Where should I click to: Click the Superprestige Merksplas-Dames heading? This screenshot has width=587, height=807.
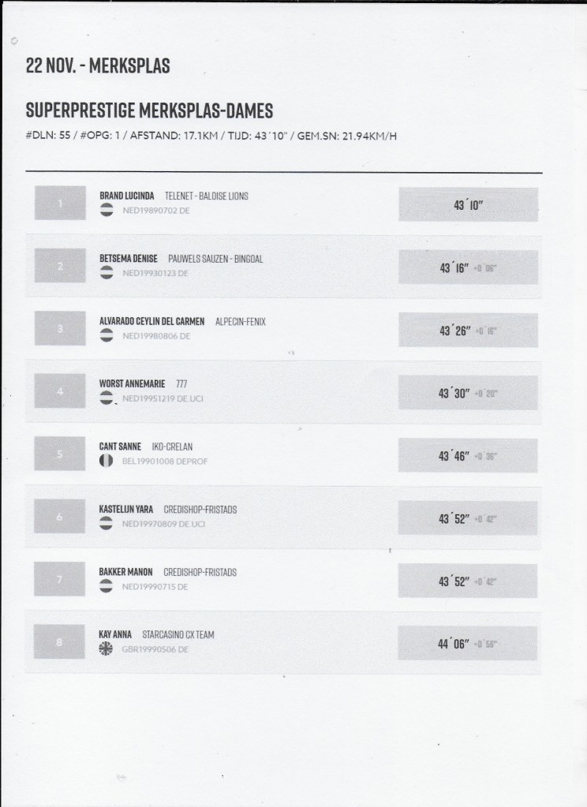click(x=150, y=110)
